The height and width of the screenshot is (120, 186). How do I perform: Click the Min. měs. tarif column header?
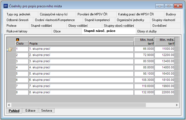(x=165, y=42)
